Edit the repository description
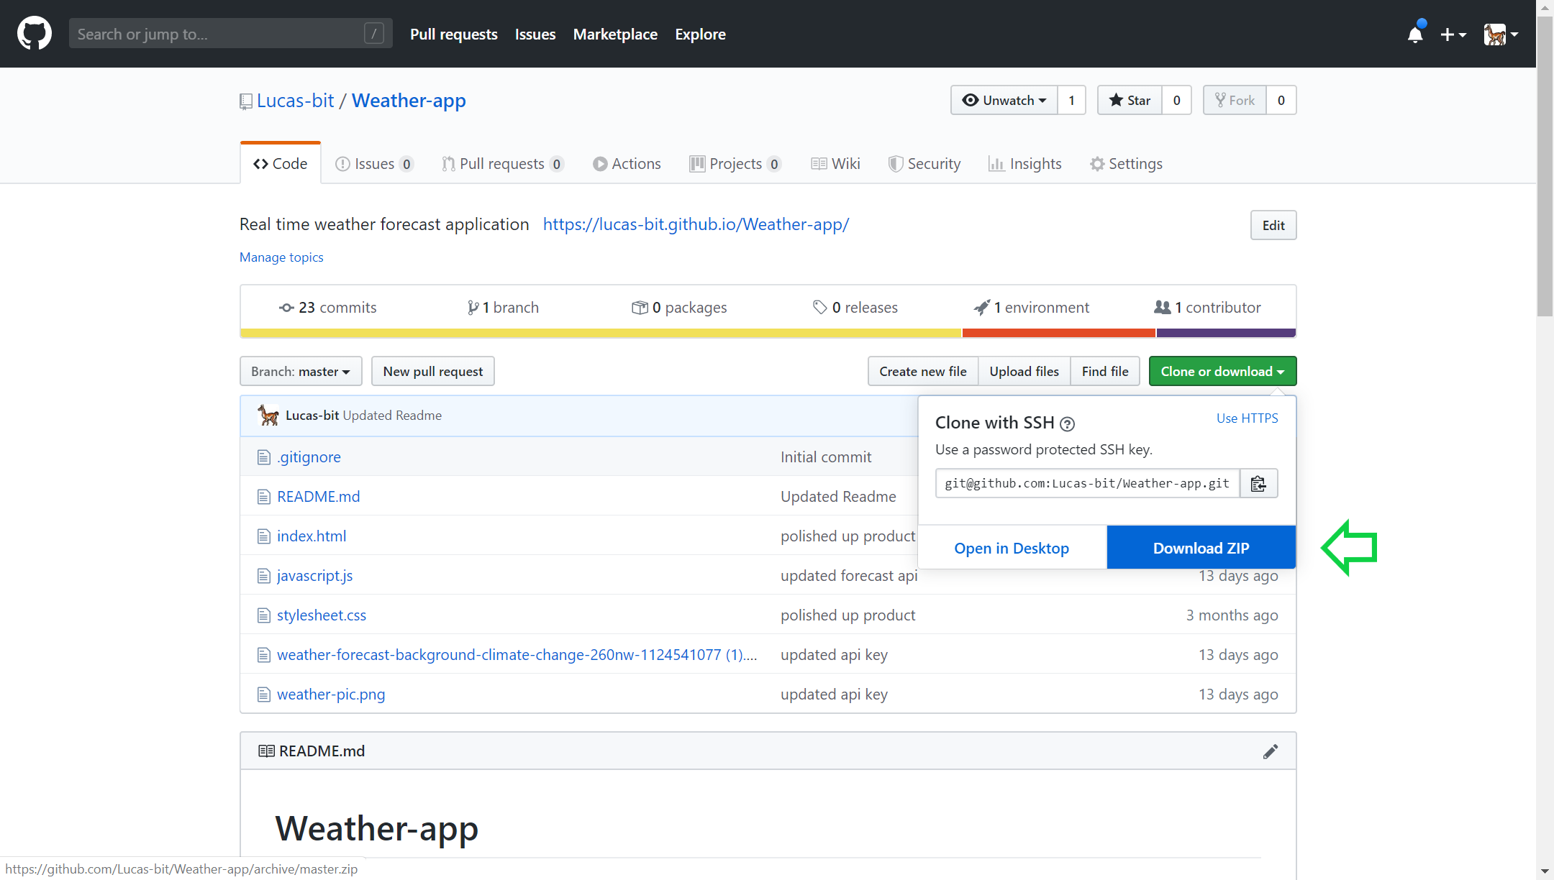Image resolution: width=1554 pixels, height=880 pixels. point(1273,225)
